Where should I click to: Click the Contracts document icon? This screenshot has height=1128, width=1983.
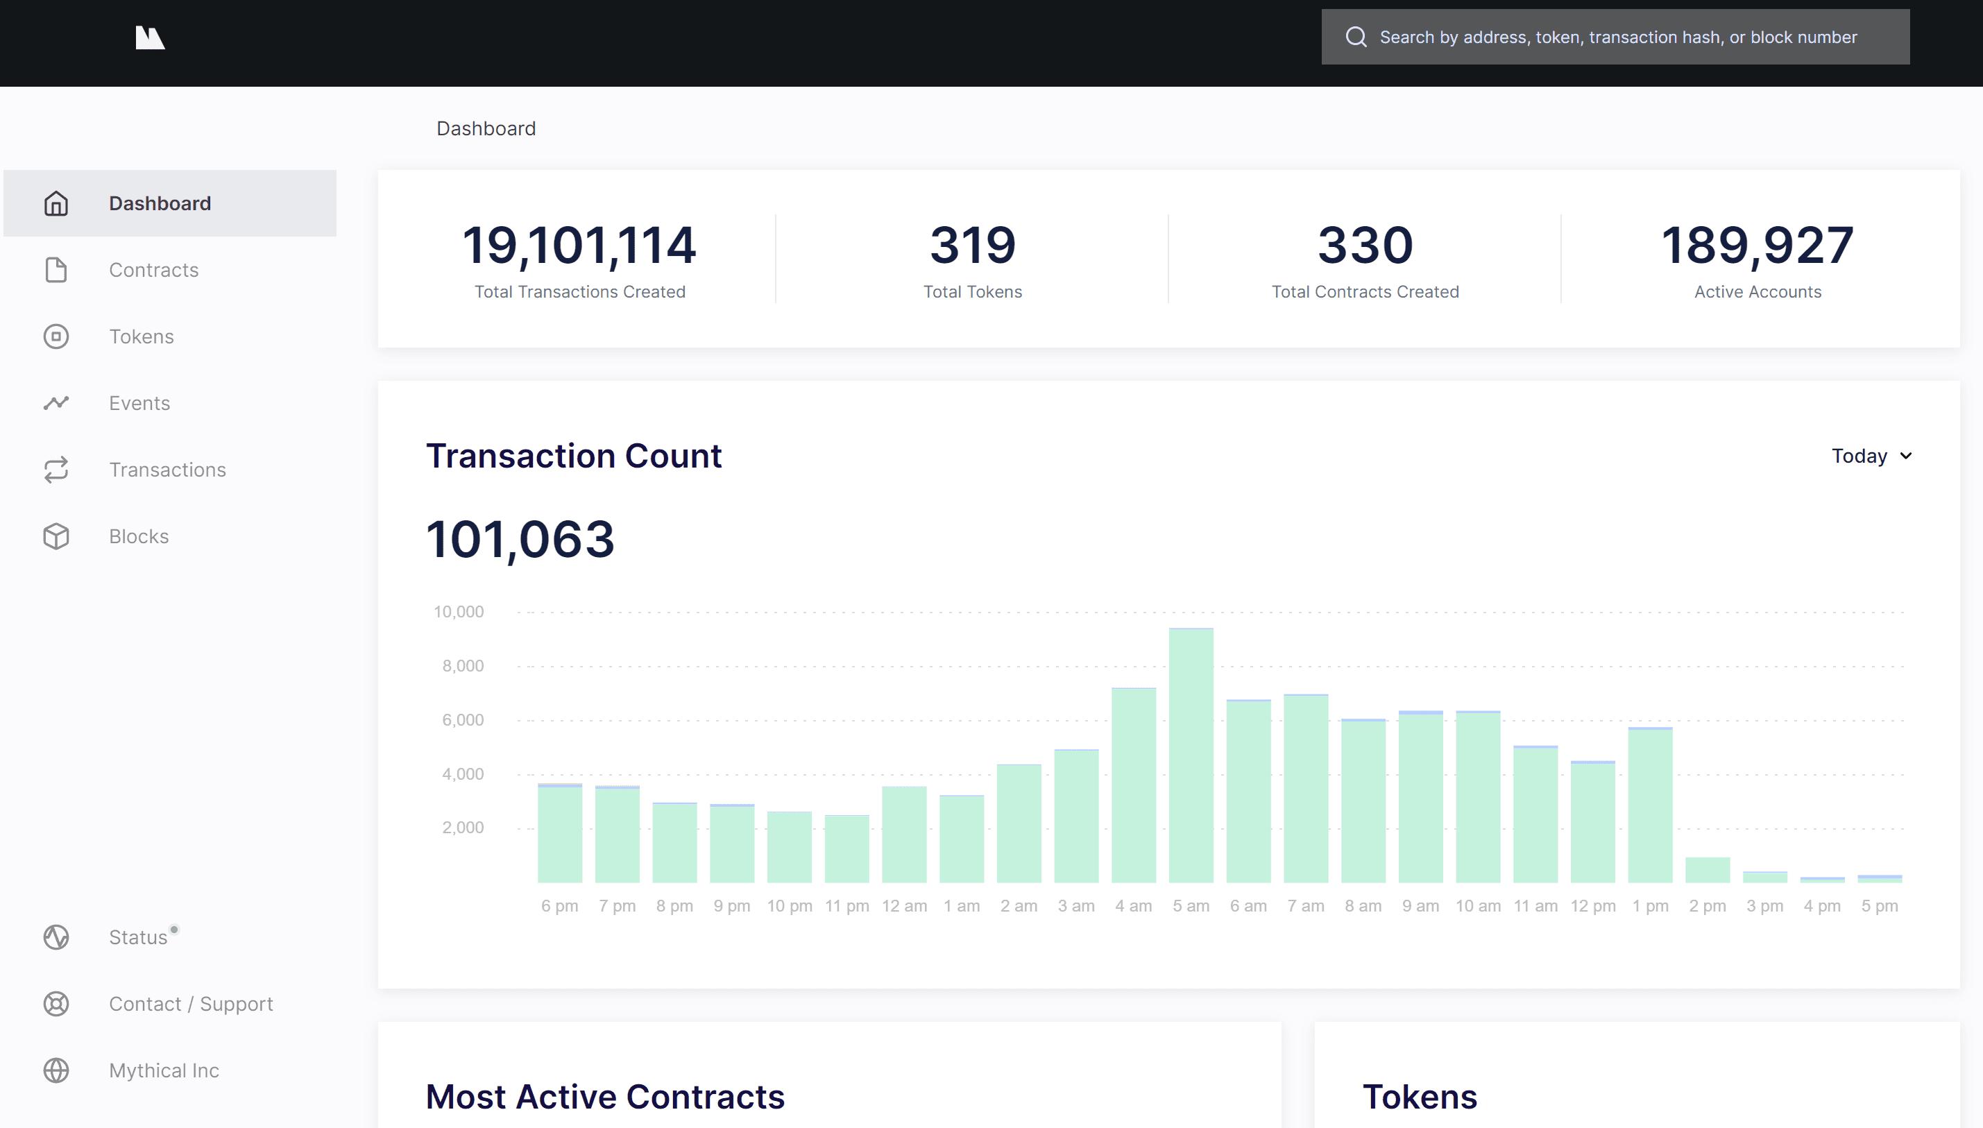pyautogui.click(x=56, y=270)
